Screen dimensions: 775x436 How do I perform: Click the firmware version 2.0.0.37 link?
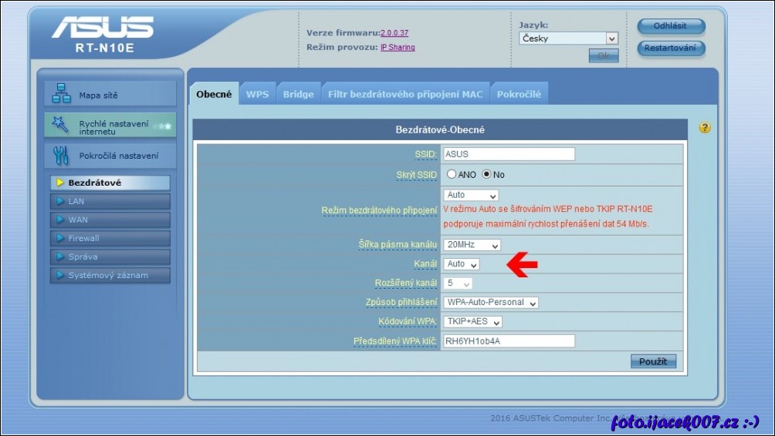(394, 33)
